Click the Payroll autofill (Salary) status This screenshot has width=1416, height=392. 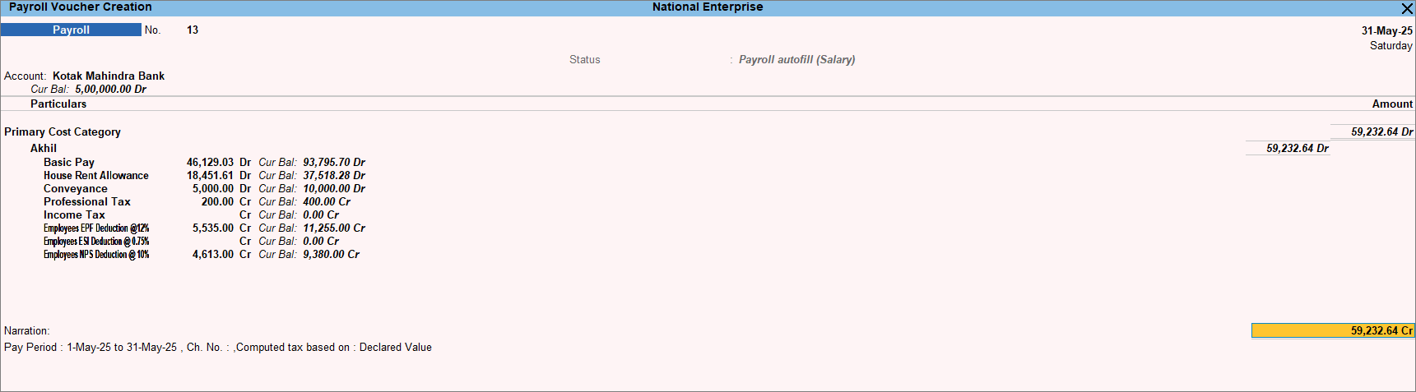[x=796, y=59]
